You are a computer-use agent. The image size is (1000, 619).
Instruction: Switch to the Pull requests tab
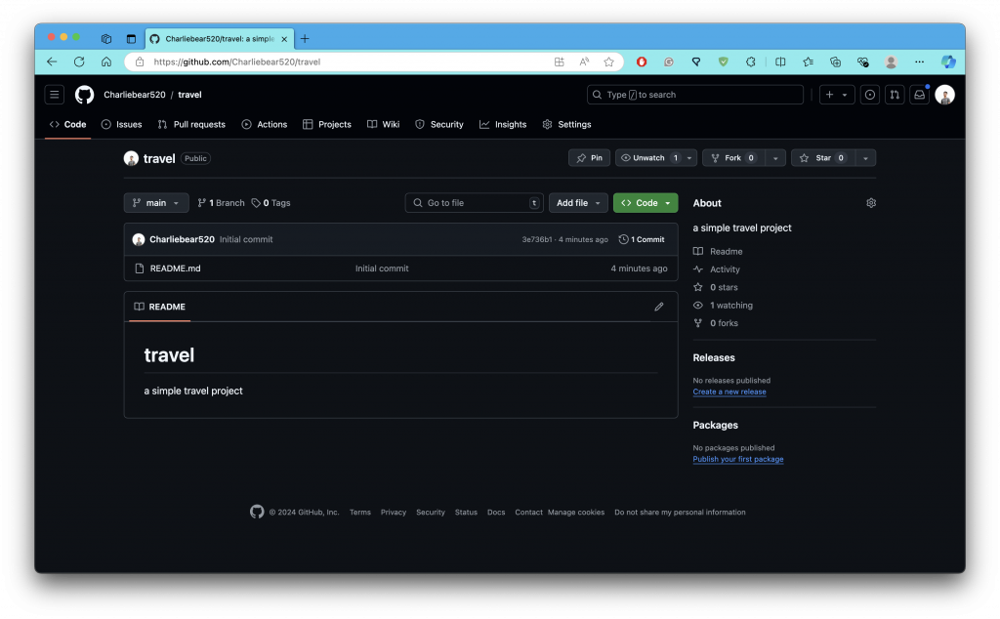[191, 124]
